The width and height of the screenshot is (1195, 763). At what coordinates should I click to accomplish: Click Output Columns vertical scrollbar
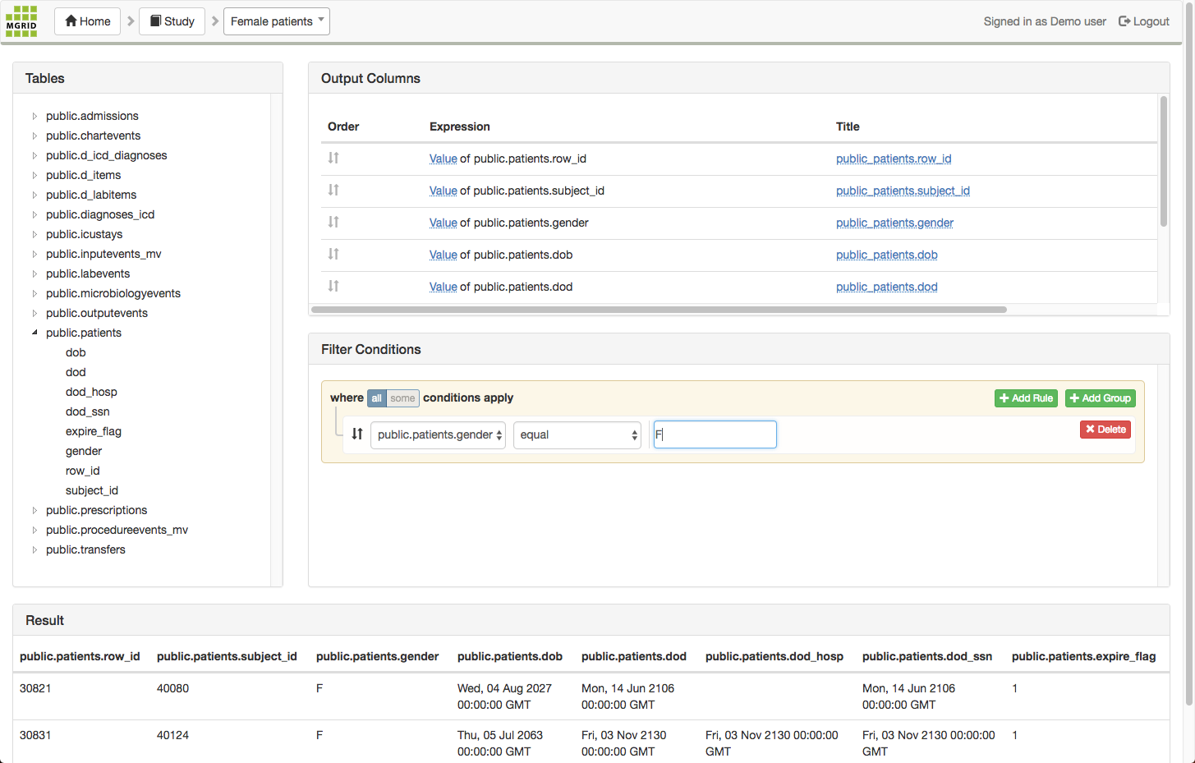point(1163,162)
